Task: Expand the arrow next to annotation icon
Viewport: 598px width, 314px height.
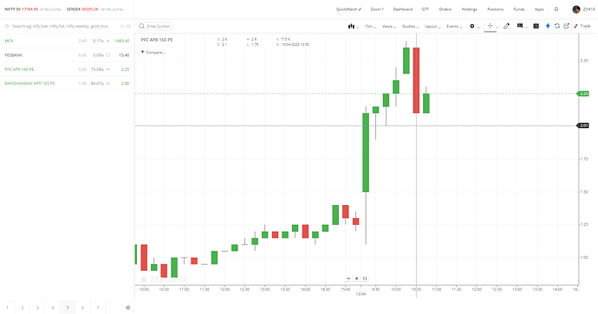Action: point(527,27)
